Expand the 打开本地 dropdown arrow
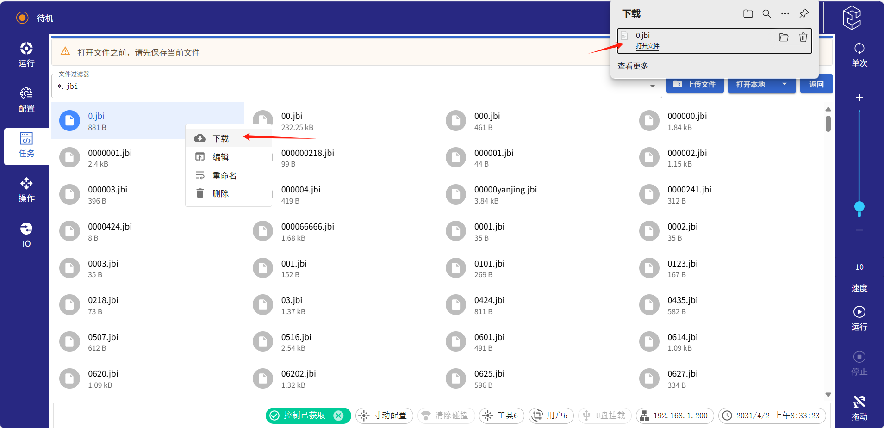This screenshot has height=428, width=884. point(784,84)
